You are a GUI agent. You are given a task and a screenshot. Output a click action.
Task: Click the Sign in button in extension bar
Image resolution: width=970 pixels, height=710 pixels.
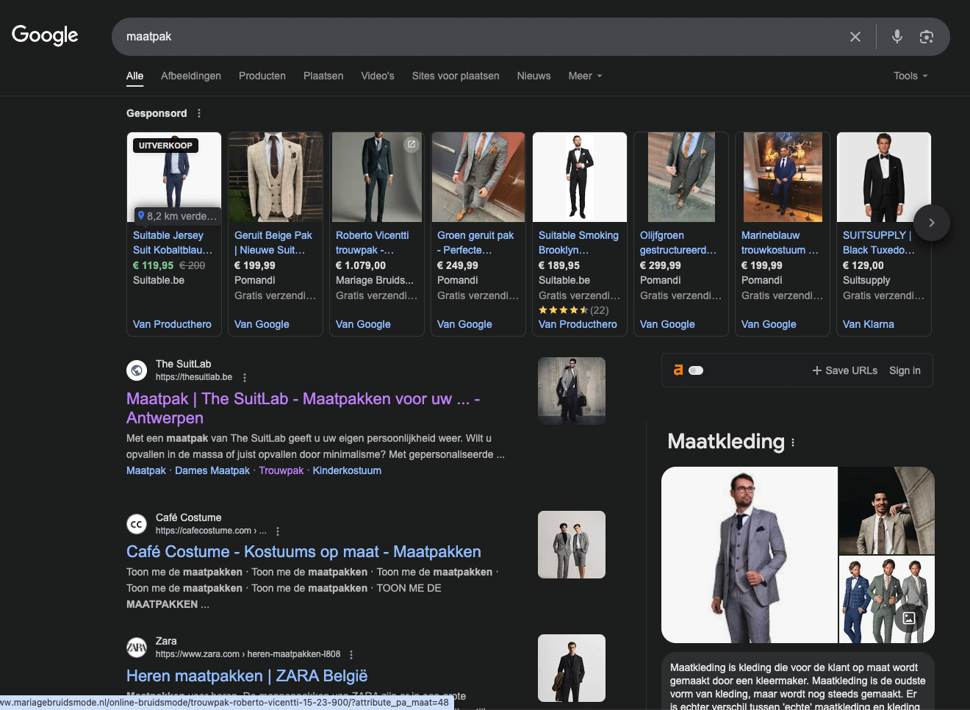905,370
